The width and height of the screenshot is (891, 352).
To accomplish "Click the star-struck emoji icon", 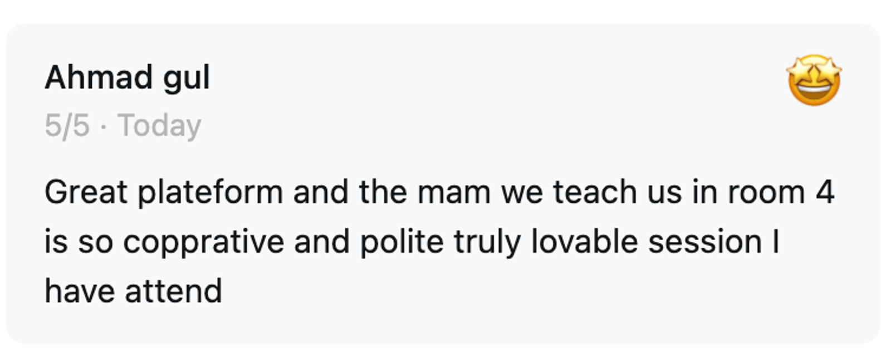I will coord(814,80).
